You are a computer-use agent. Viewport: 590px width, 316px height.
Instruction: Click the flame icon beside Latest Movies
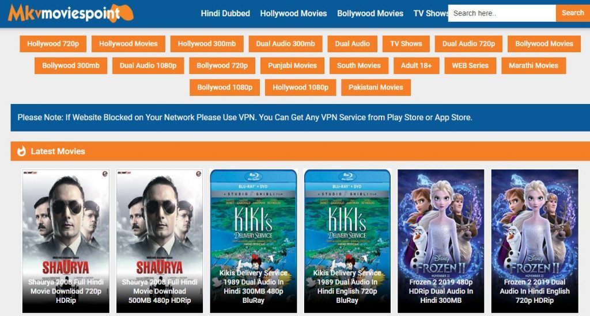(x=21, y=151)
